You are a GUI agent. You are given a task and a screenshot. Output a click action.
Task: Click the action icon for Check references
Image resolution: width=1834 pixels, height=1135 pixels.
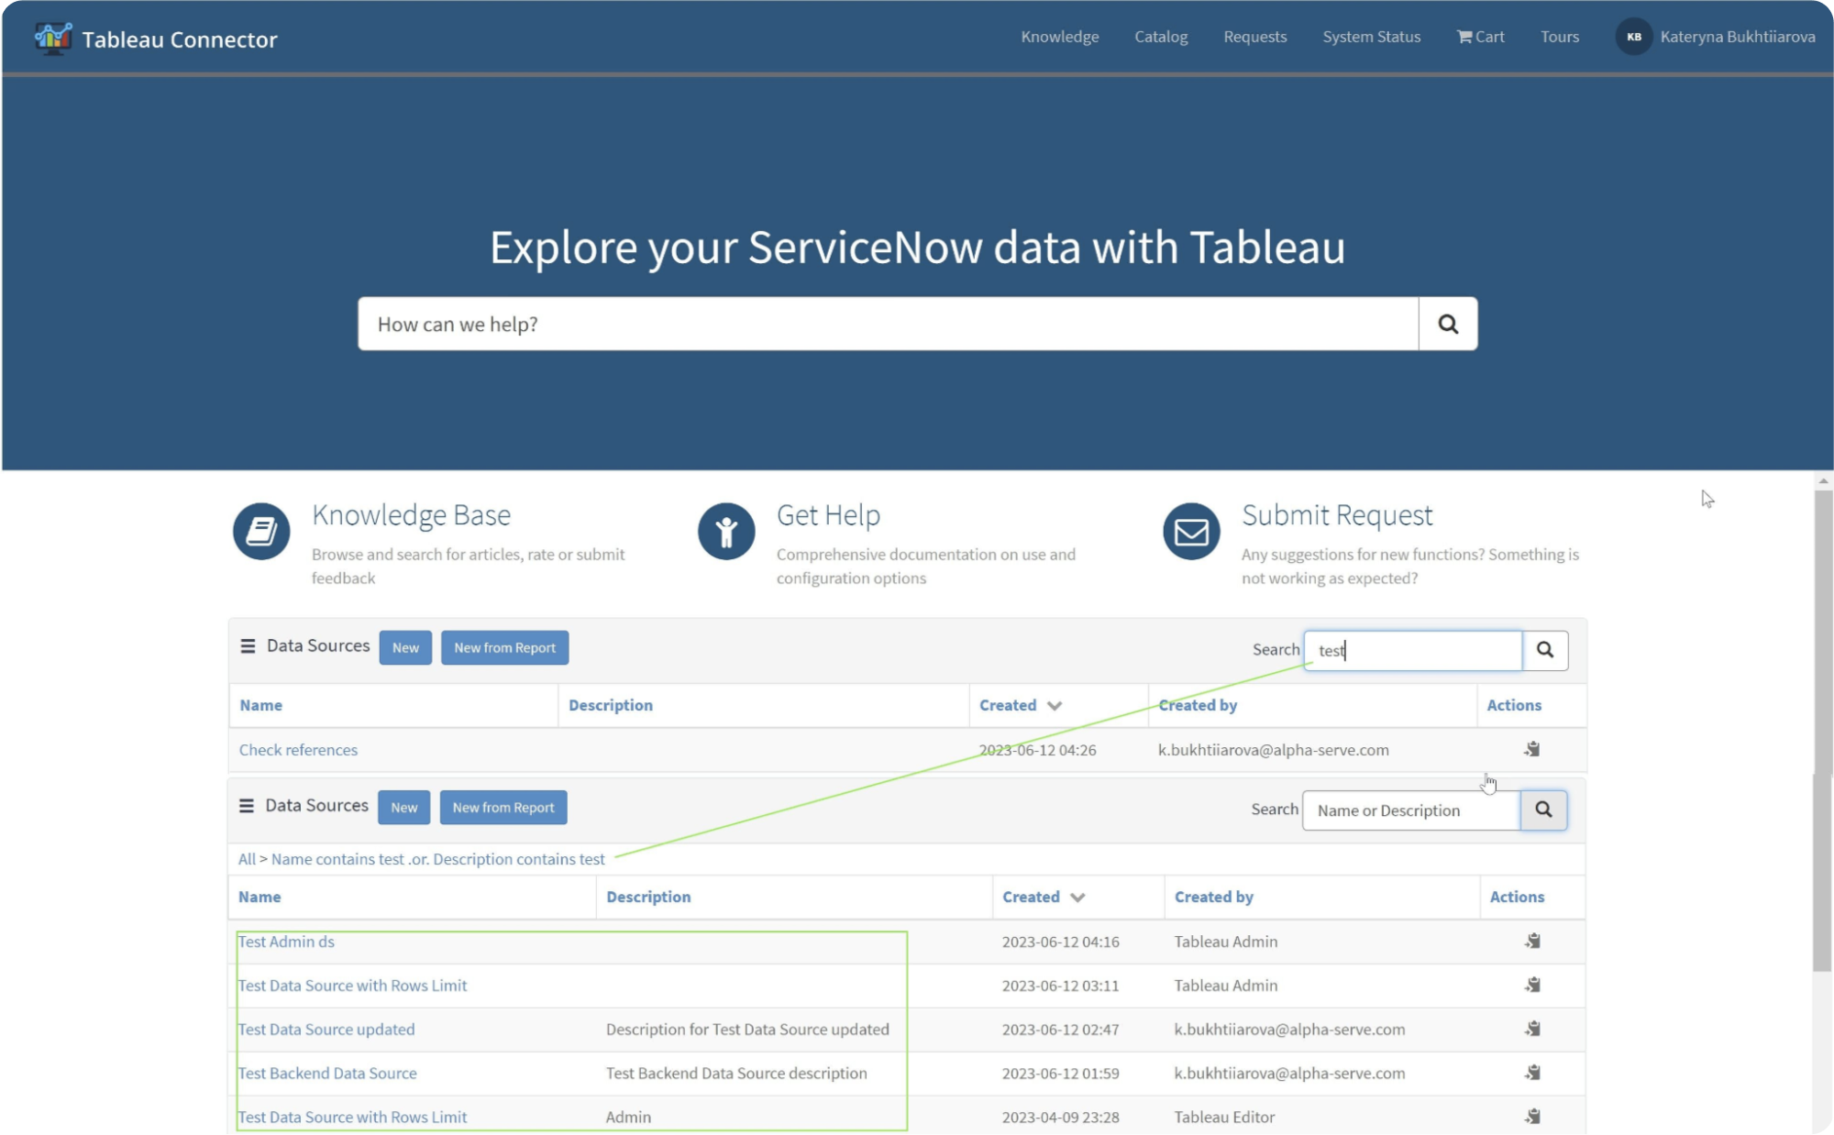(x=1532, y=749)
